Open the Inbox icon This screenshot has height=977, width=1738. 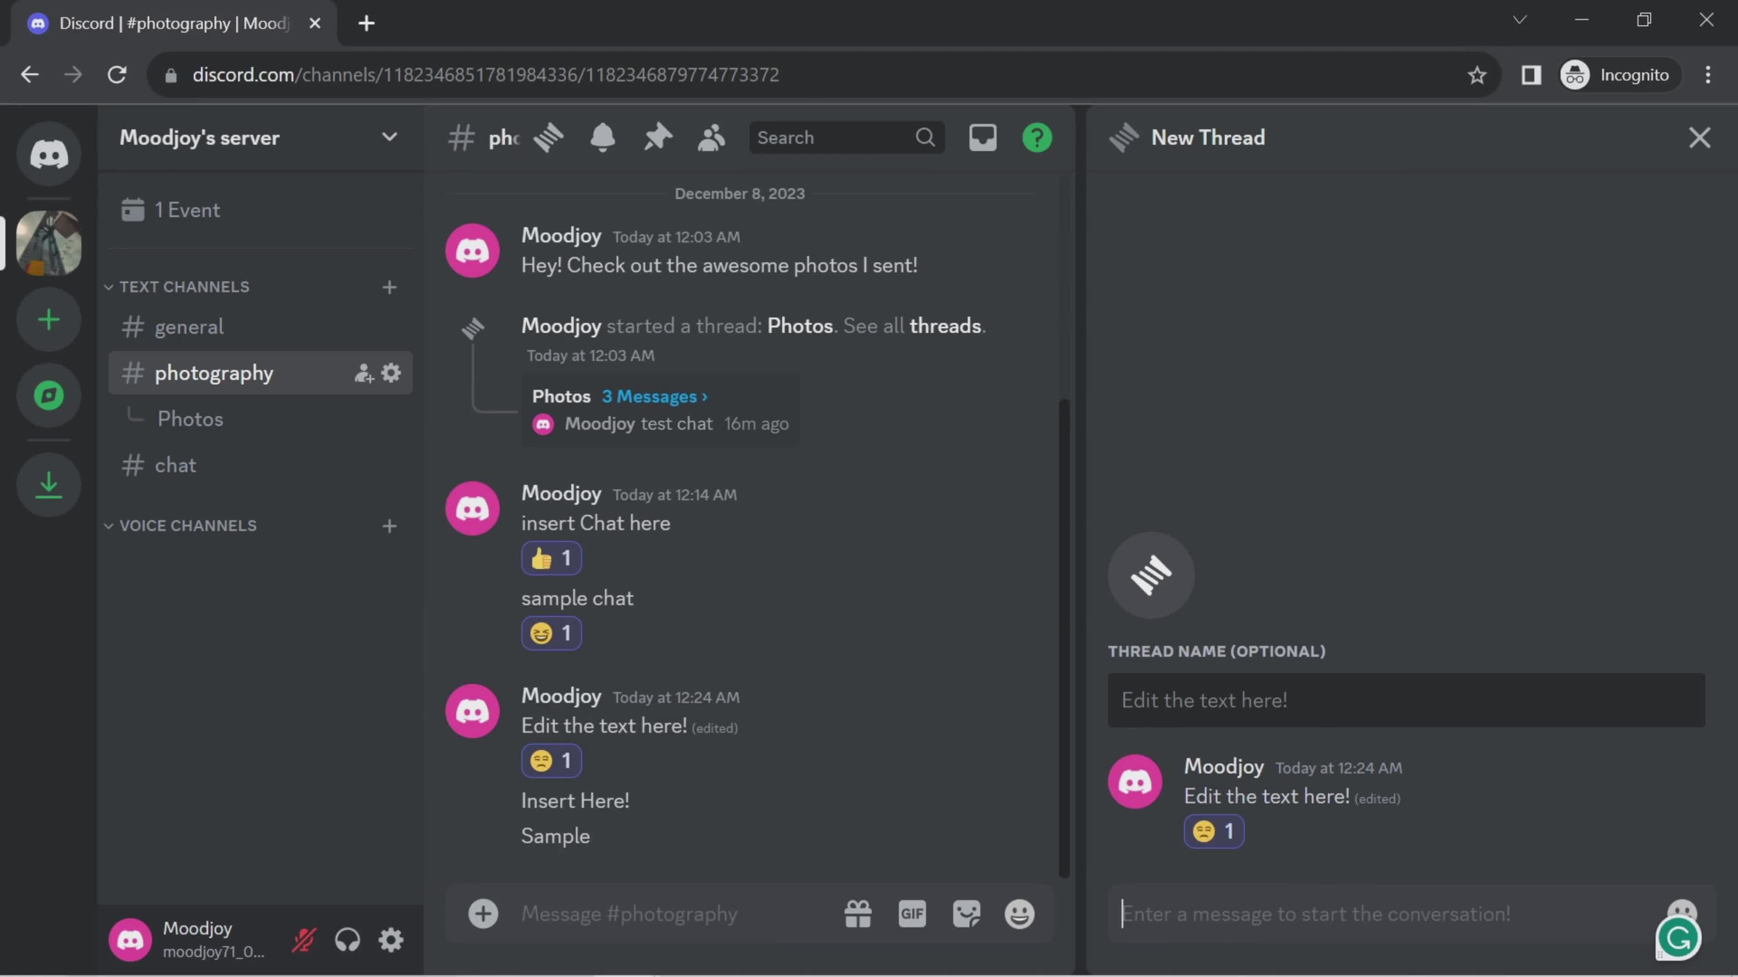(x=982, y=137)
